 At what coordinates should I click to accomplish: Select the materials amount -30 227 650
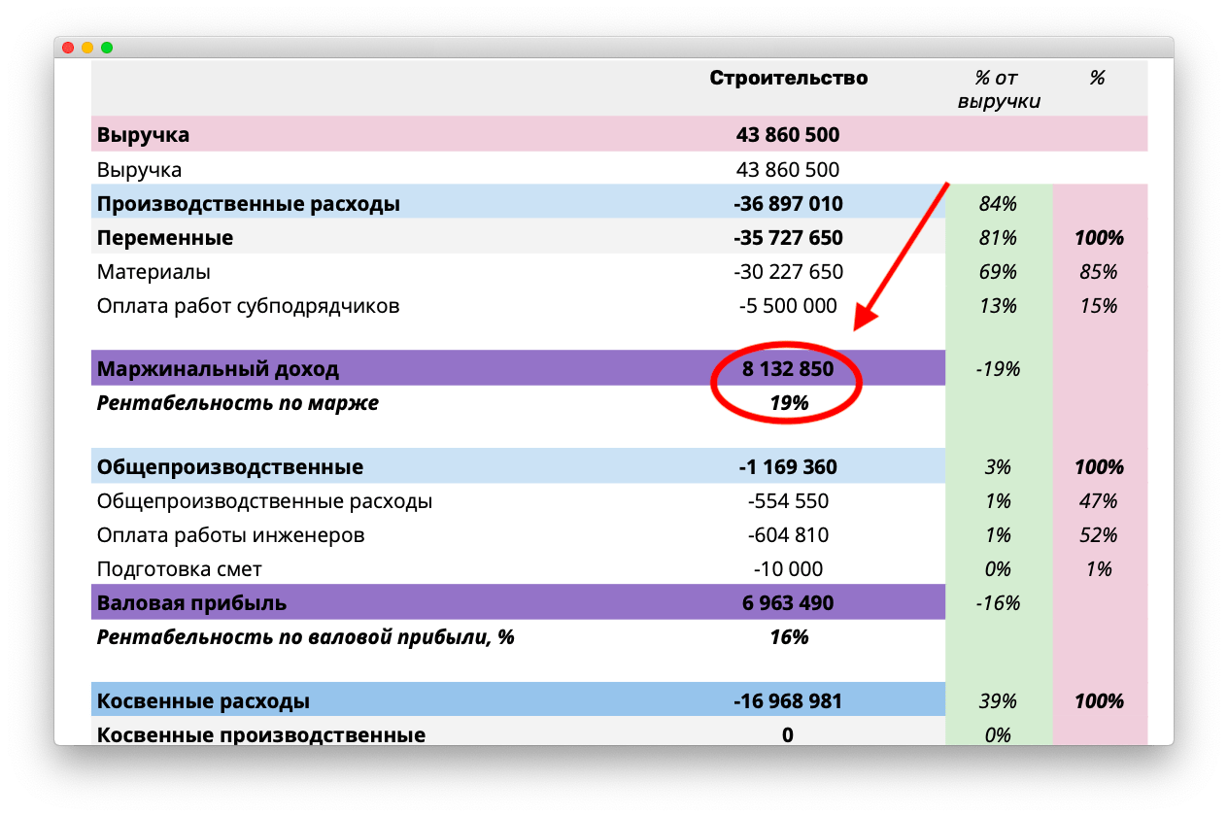pos(788,272)
